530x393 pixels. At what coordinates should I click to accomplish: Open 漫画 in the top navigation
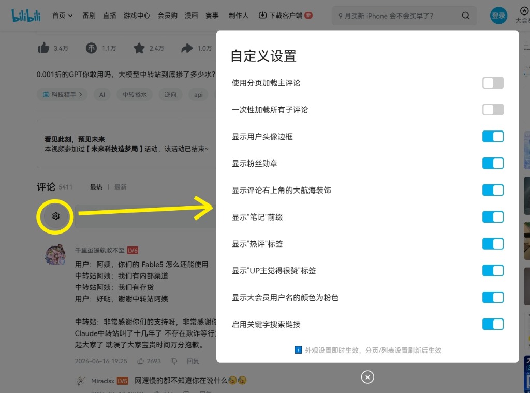coord(192,16)
